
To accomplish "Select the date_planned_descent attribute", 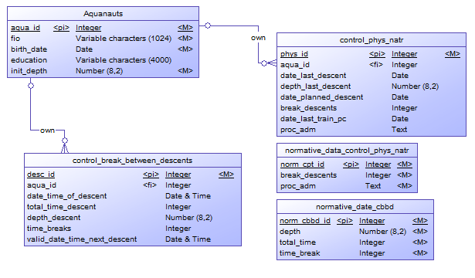I will (x=322, y=97).
